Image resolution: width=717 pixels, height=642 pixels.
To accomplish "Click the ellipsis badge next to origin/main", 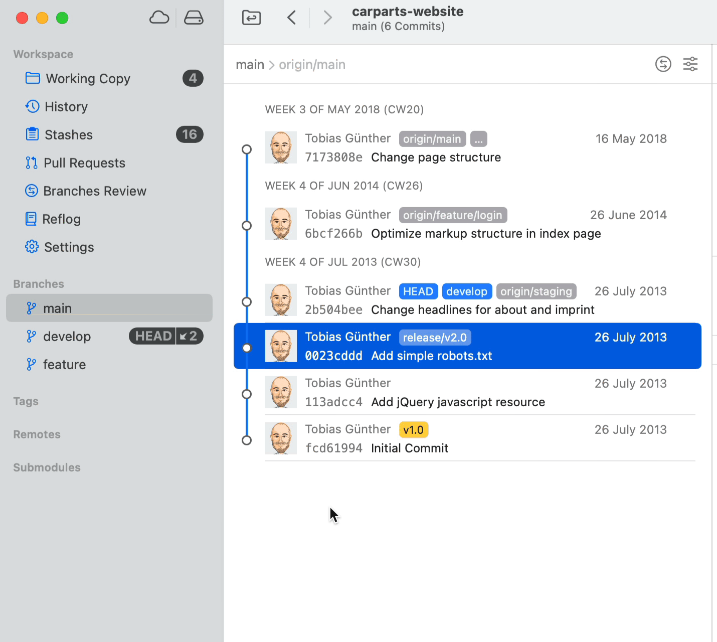I will pyautogui.click(x=478, y=139).
